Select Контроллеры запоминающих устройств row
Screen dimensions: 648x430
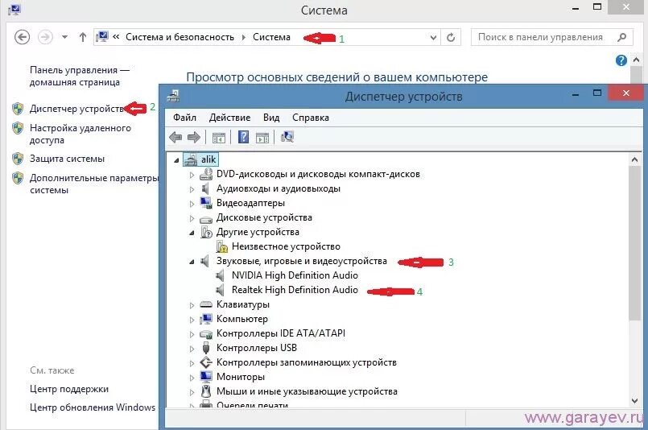(307, 362)
